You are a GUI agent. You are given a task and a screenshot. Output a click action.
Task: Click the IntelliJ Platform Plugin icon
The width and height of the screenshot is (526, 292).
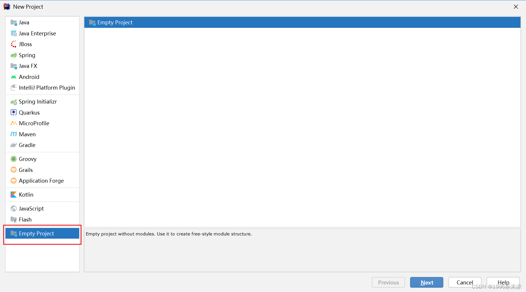pos(14,88)
